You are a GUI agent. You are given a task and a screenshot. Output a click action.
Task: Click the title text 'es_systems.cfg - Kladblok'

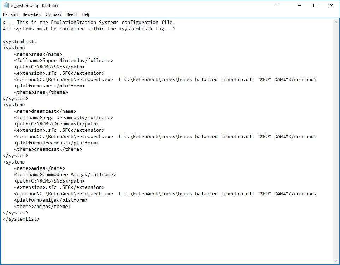click(35, 6)
